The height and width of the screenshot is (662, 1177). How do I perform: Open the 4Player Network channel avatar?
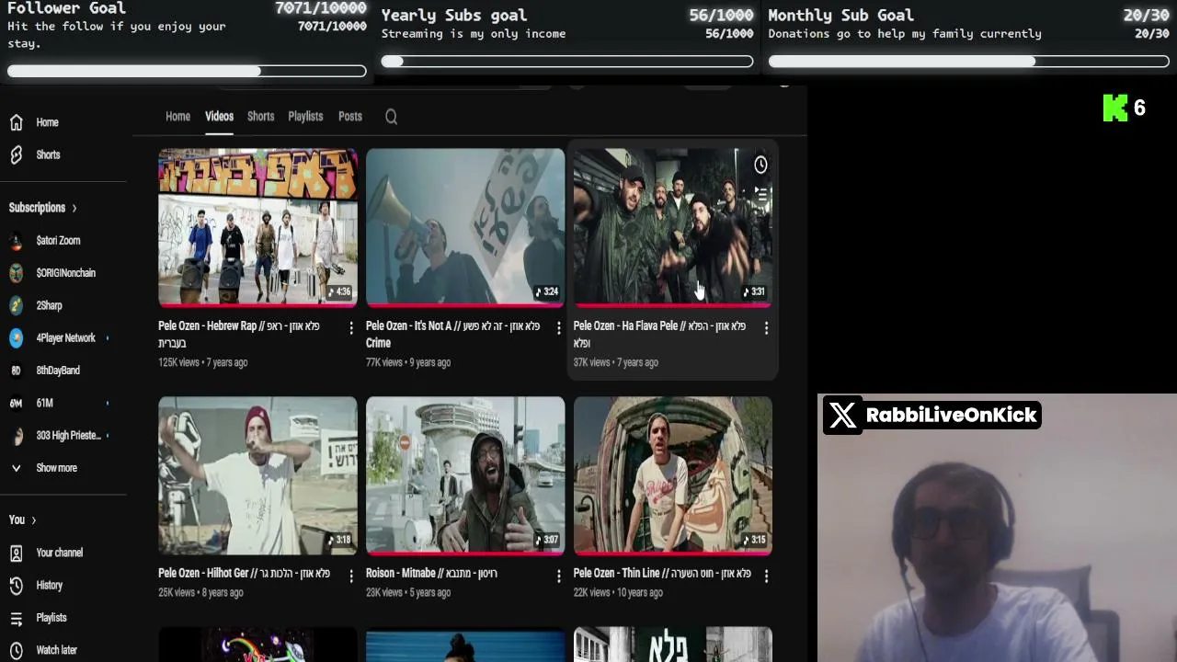[x=16, y=338]
